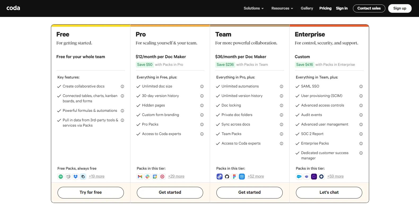Open info icon for Unlimited version history
This screenshot has width=419, height=208.
[282, 96]
